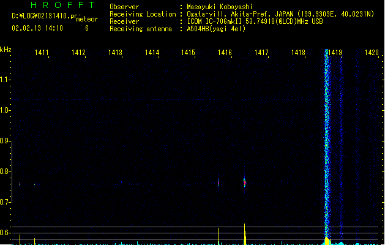385x245 pixels.
Task: Click the Receiving antenna field label
Action: (x=141, y=29)
